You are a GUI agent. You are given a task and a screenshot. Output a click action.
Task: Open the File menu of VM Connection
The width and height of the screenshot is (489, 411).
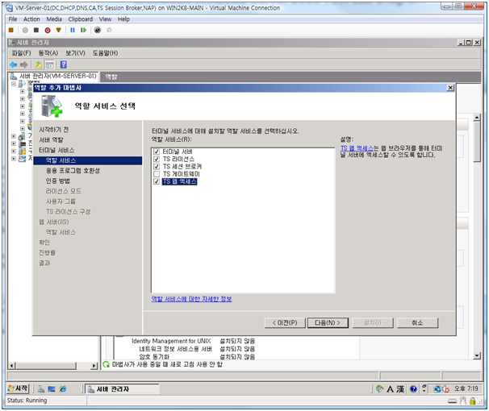(x=13, y=19)
